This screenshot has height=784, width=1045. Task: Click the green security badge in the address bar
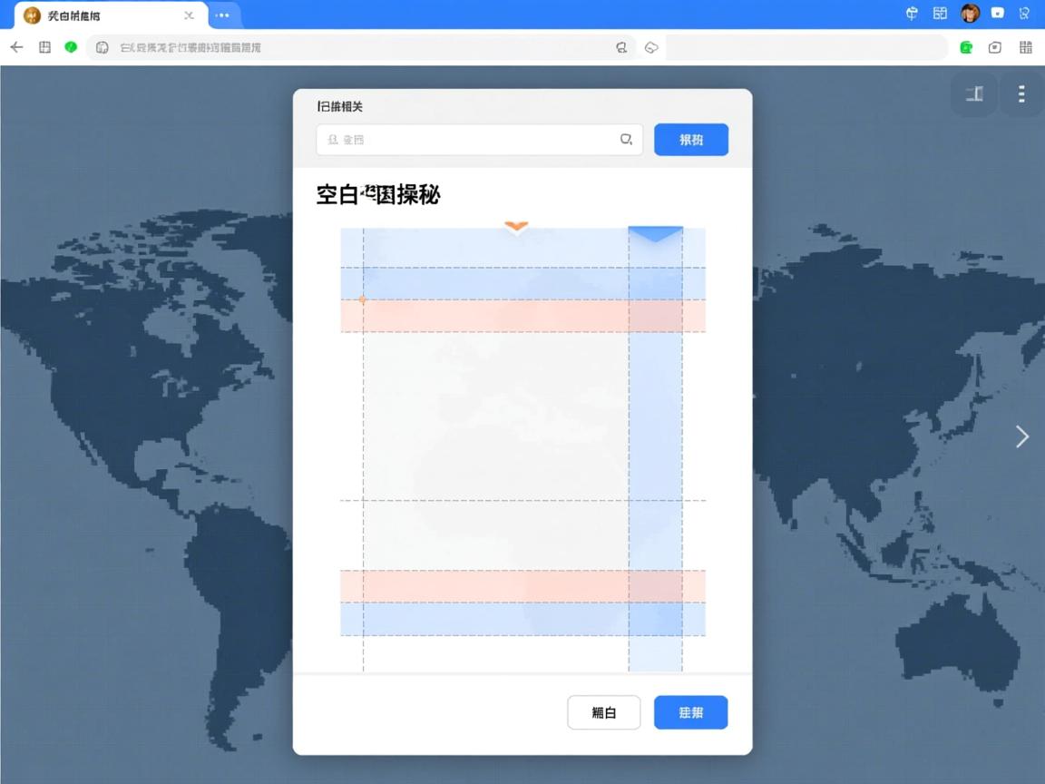click(69, 47)
